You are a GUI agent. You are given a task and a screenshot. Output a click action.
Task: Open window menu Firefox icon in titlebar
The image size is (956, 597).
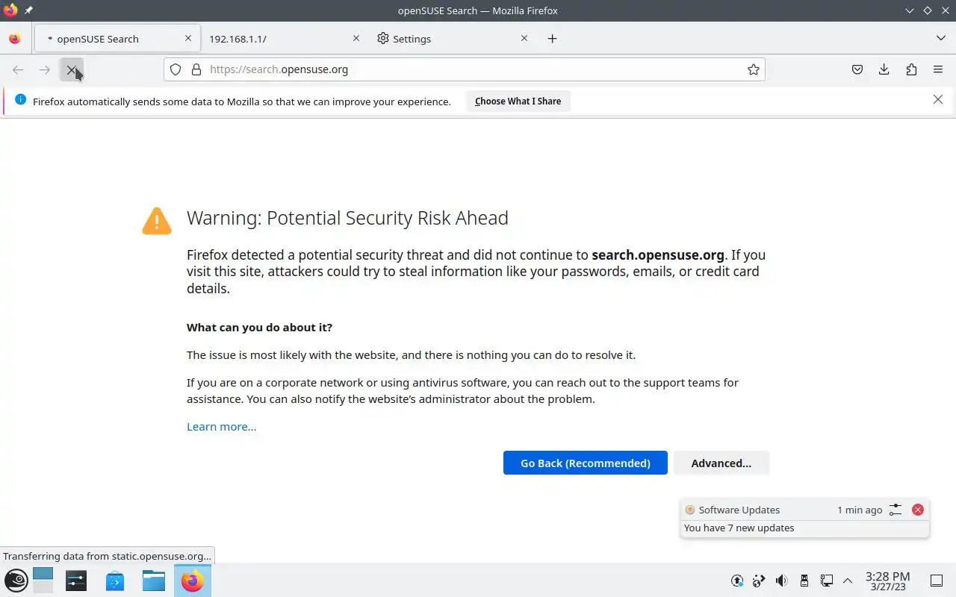(10, 10)
